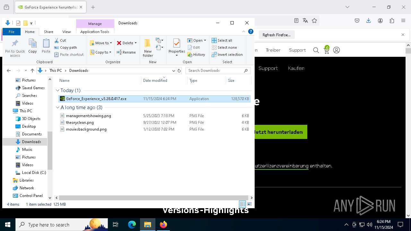The image size is (411, 231).
Task: Open Downloads in navigation tree
Action: coord(31,142)
